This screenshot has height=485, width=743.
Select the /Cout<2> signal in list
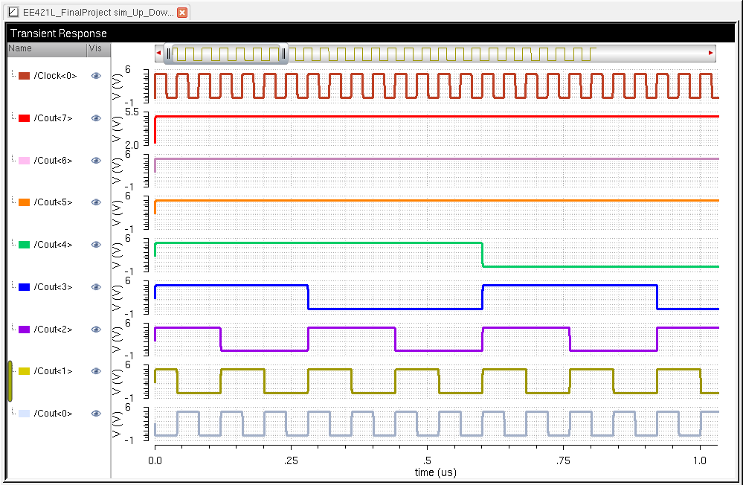pos(54,330)
